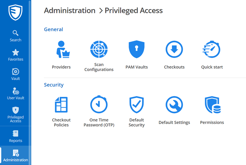Click Administration in the breadcrumb title

(x=70, y=10)
